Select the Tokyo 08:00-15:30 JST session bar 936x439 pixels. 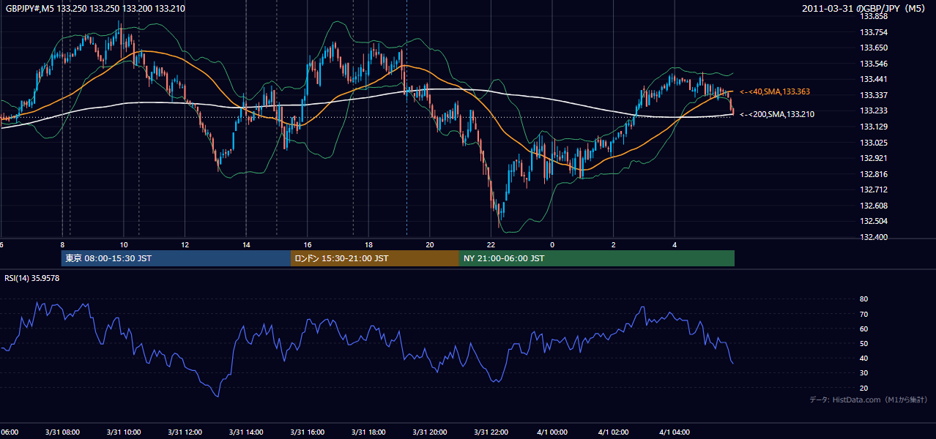coord(176,258)
